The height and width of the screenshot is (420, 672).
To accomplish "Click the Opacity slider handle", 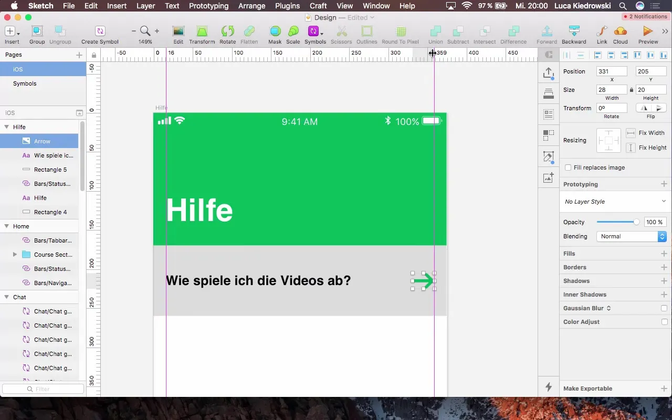I will [x=636, y=222].
